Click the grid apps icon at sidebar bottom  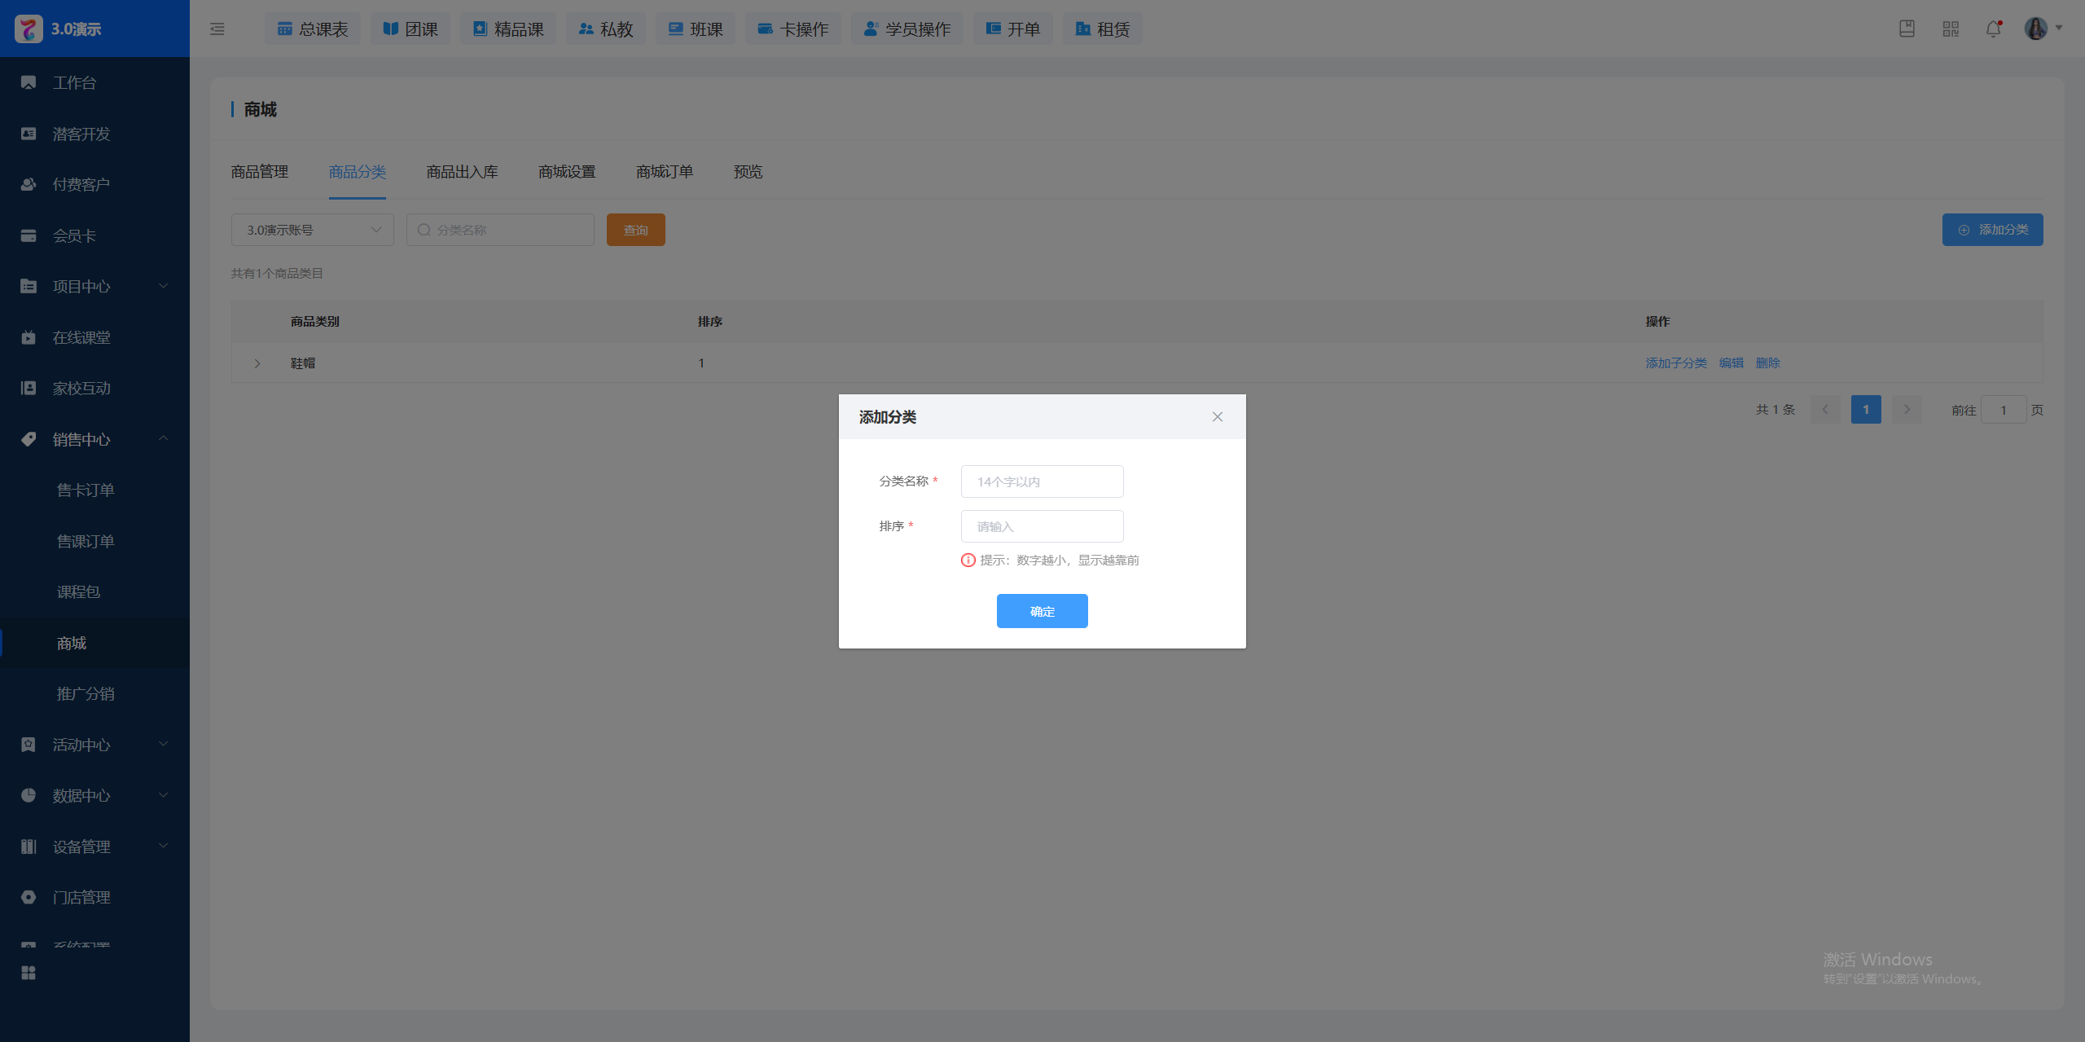tap(29, 973)
